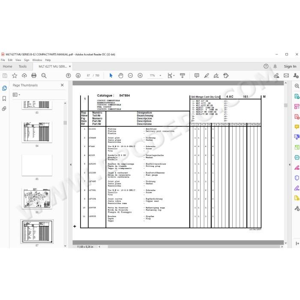Select the MLT 627T MU SERI... document tab
The image size is (300, 300).
pos(53,66)
